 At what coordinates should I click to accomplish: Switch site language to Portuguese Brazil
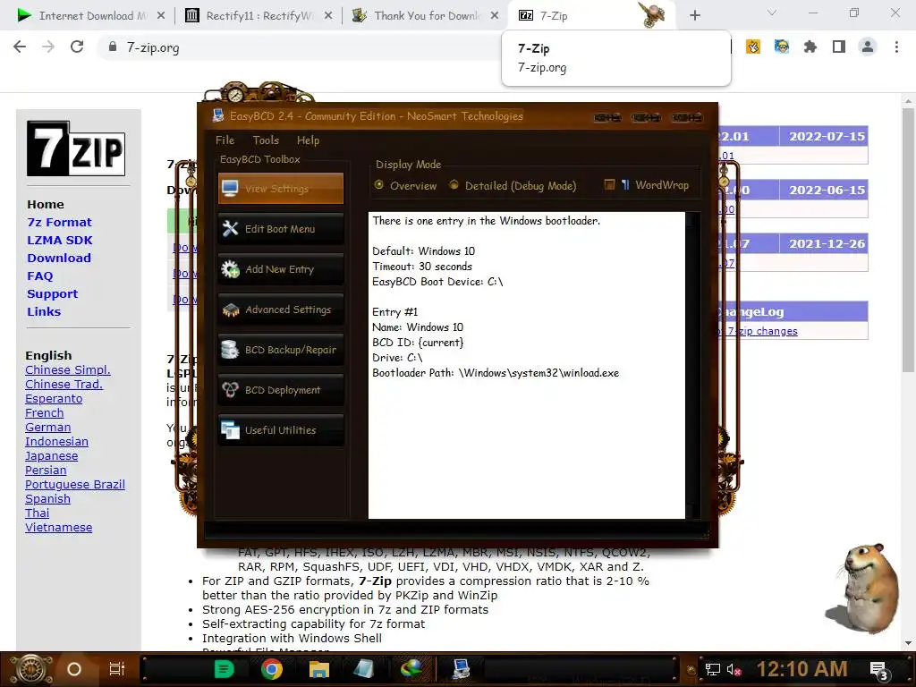(x=75, y=485)
